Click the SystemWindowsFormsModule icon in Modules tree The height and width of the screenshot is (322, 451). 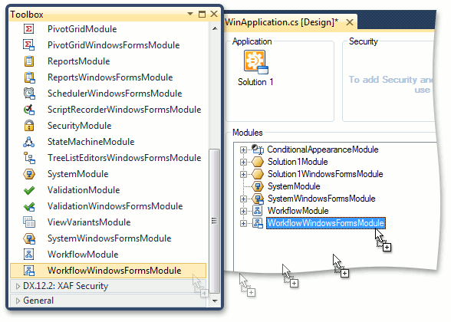point(258,199)
